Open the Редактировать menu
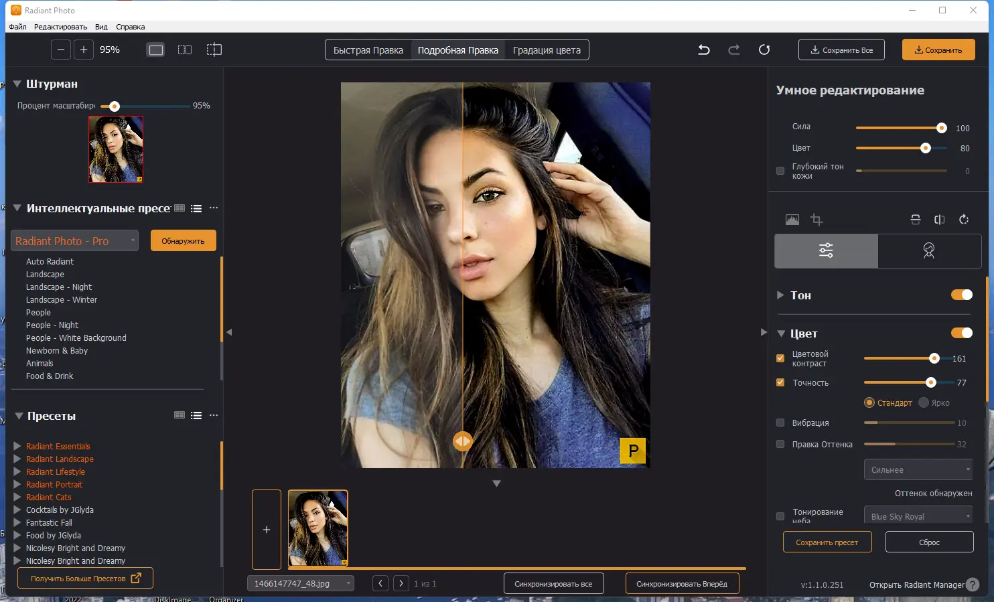This screenshot has height=602, width=994. [x=60, y=27]
